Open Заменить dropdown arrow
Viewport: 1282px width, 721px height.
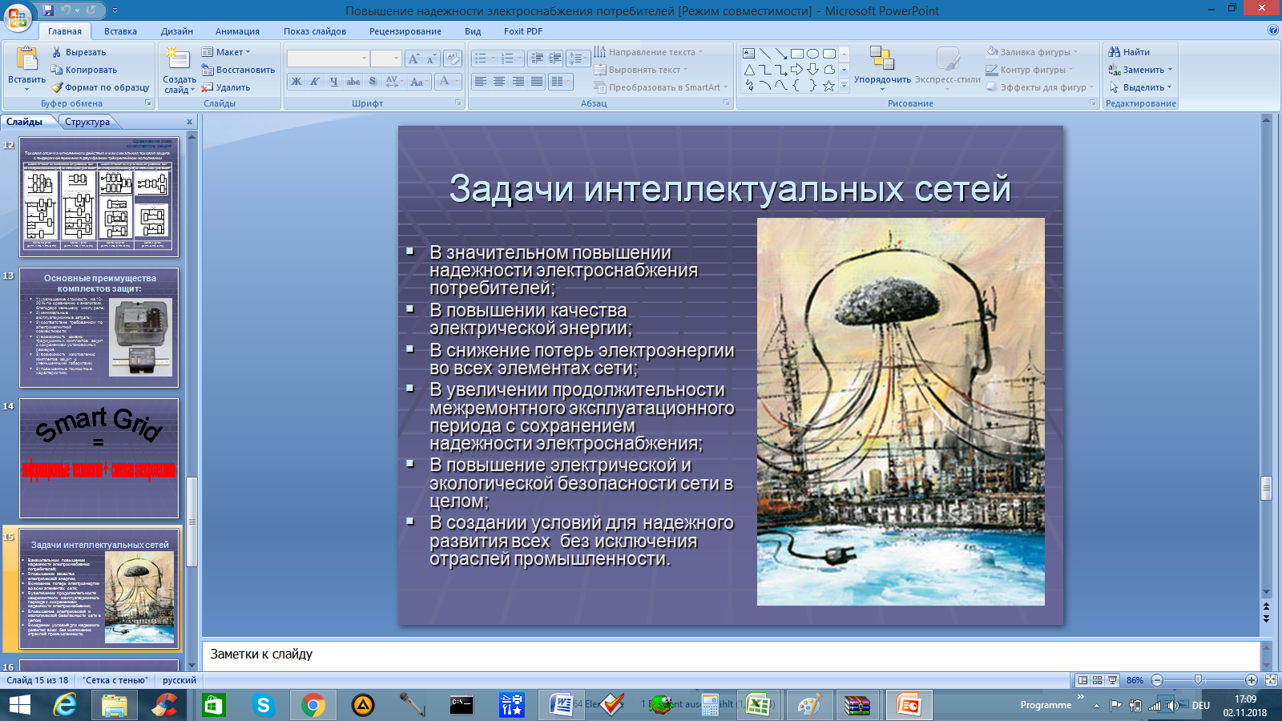1170,70
